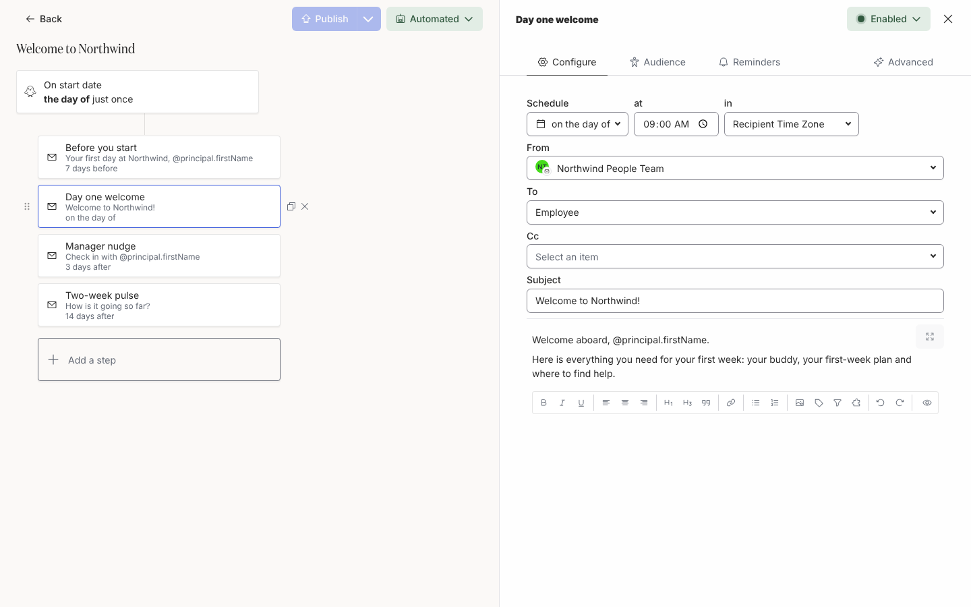Click the filter funnel icon in editor toolbar
This screenshot has width=971, height=607.
tap(837, 403)
